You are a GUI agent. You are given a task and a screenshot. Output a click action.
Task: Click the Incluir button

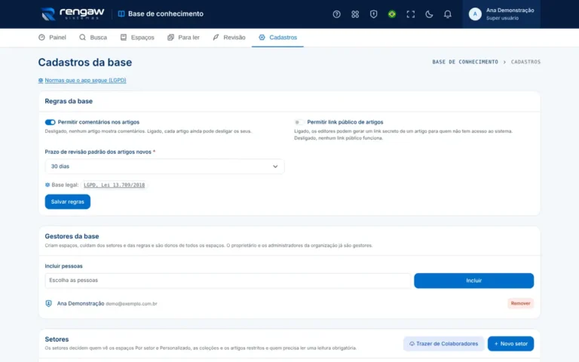[473, 281]
